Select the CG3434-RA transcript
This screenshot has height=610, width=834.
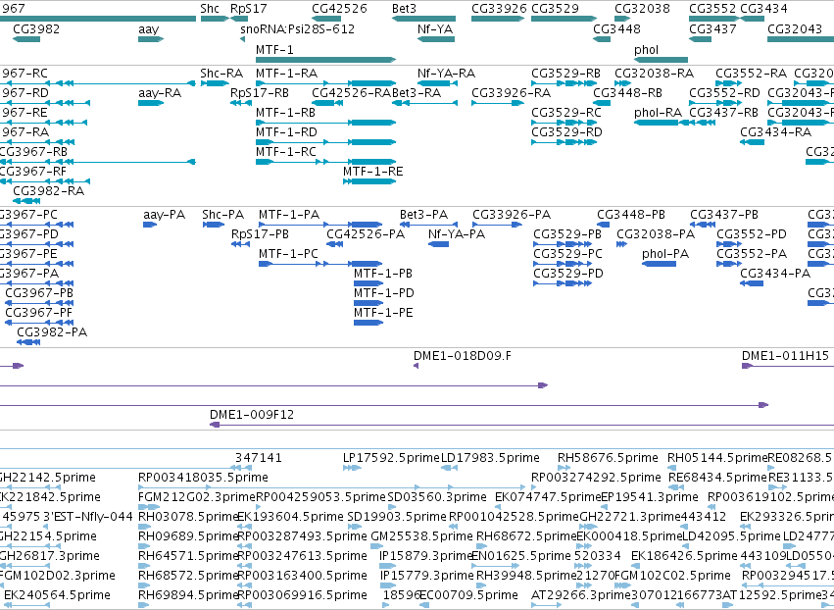click(752, 142)
